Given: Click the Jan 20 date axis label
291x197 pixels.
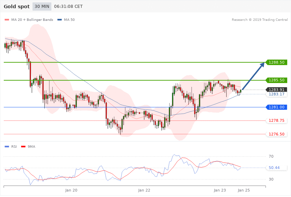Looking at the screenshot, I should (x=71, y=190).
